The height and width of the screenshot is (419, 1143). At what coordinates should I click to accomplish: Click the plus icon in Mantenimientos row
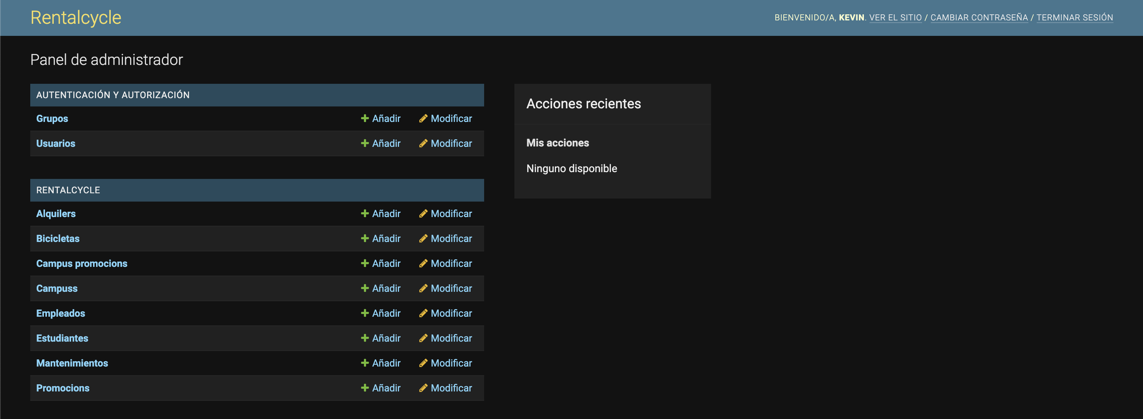tap(365, 363)
